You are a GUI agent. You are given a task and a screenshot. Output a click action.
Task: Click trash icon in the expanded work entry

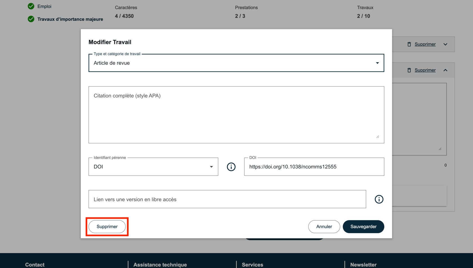[409, 70]
